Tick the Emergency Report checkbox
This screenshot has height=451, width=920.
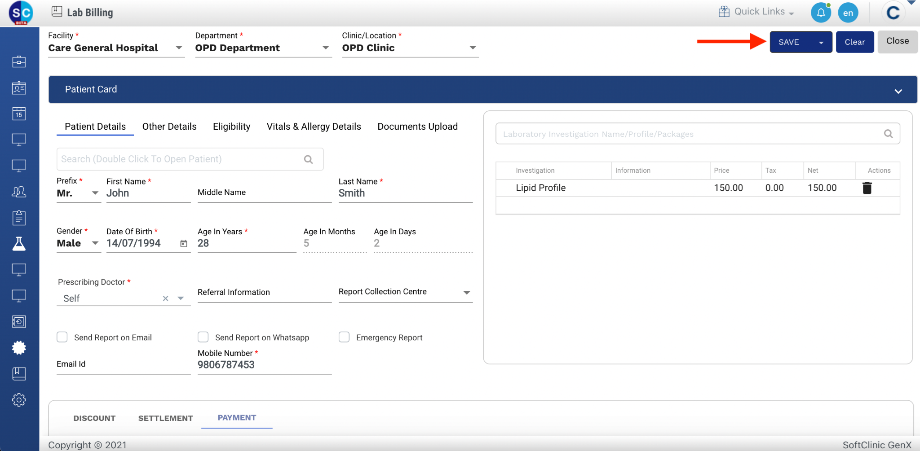[x=344, y=337]
